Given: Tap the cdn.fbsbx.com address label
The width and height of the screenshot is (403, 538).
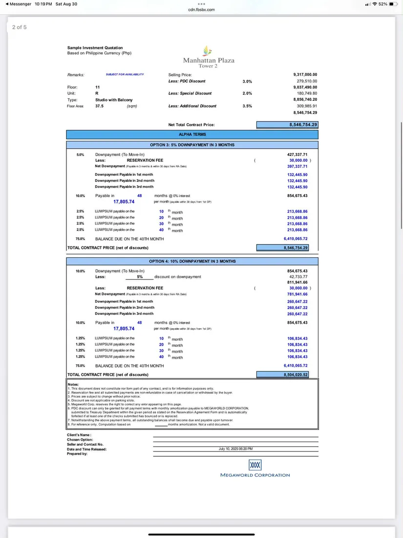Looking at the screenshot, I should (x=201, y=10).
